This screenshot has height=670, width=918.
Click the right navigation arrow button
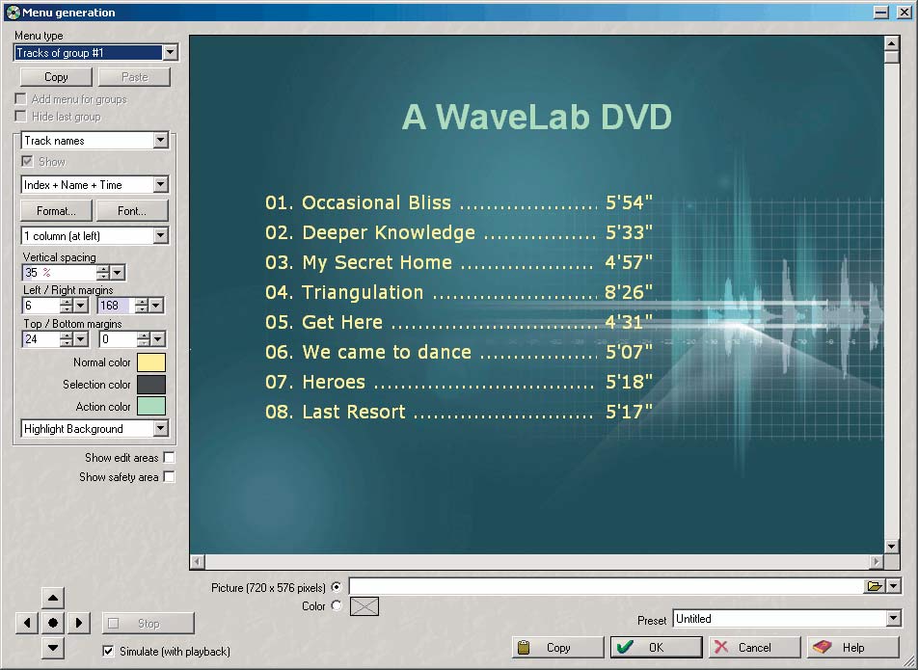[79, 623]
